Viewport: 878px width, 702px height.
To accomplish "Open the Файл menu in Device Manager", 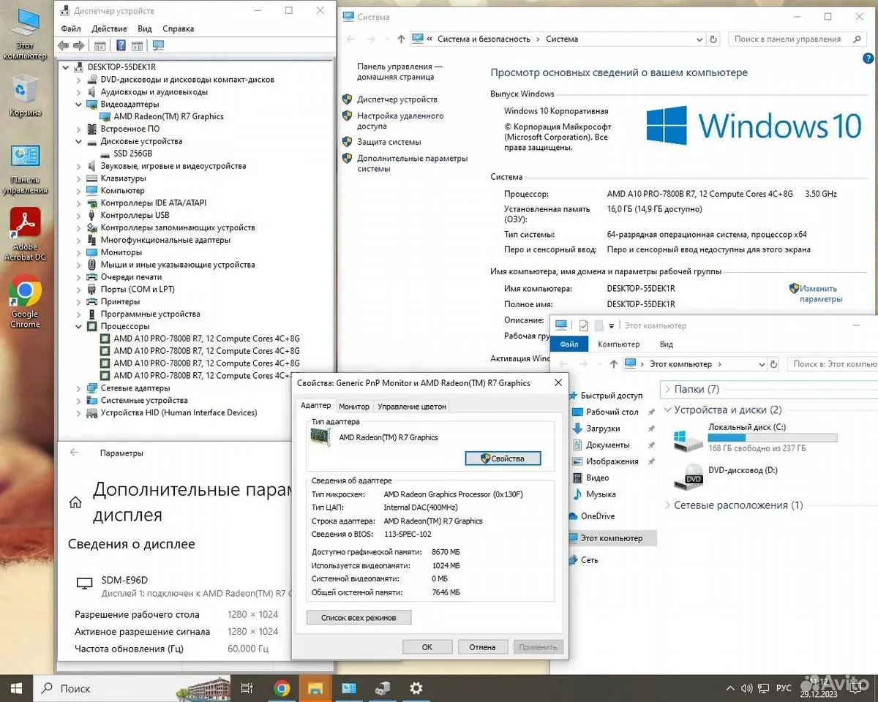I will 71,29.
